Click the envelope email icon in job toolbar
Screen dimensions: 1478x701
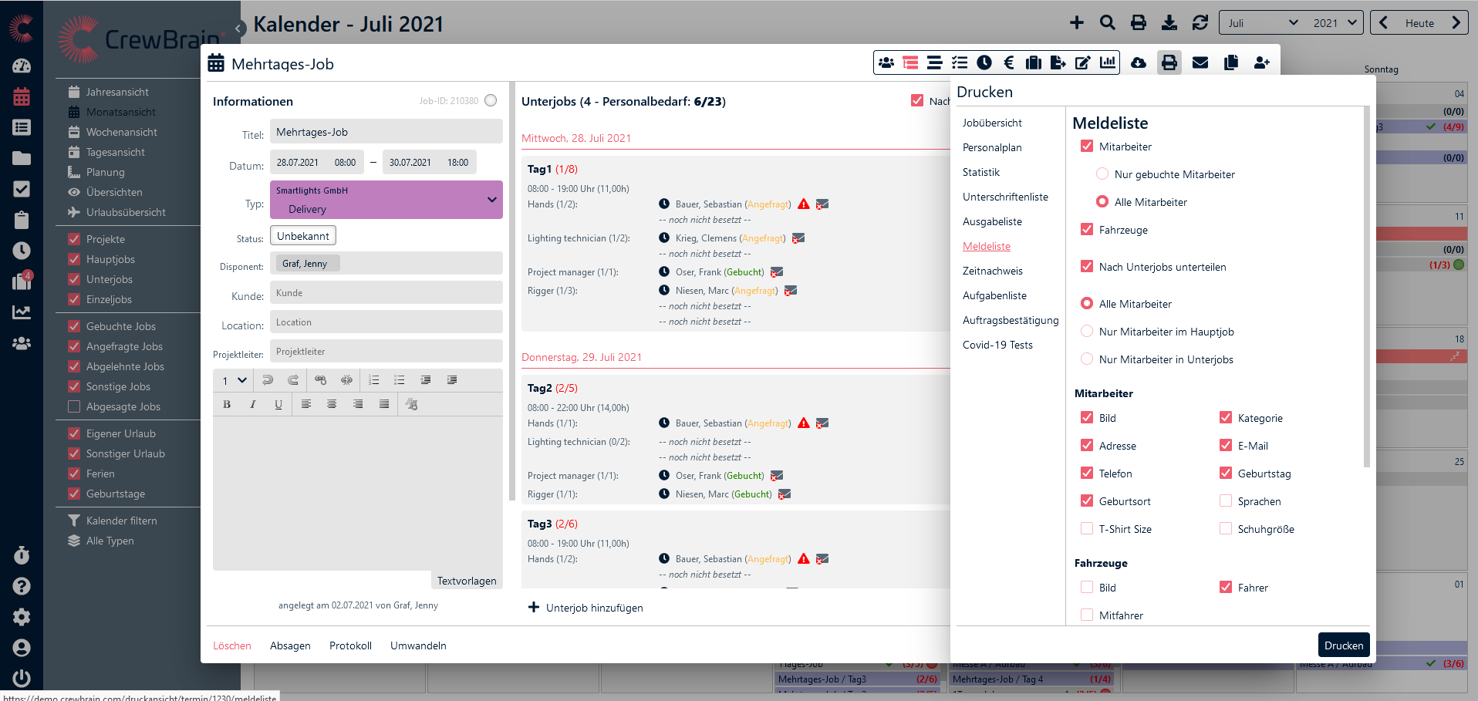tap(1200, 62)
